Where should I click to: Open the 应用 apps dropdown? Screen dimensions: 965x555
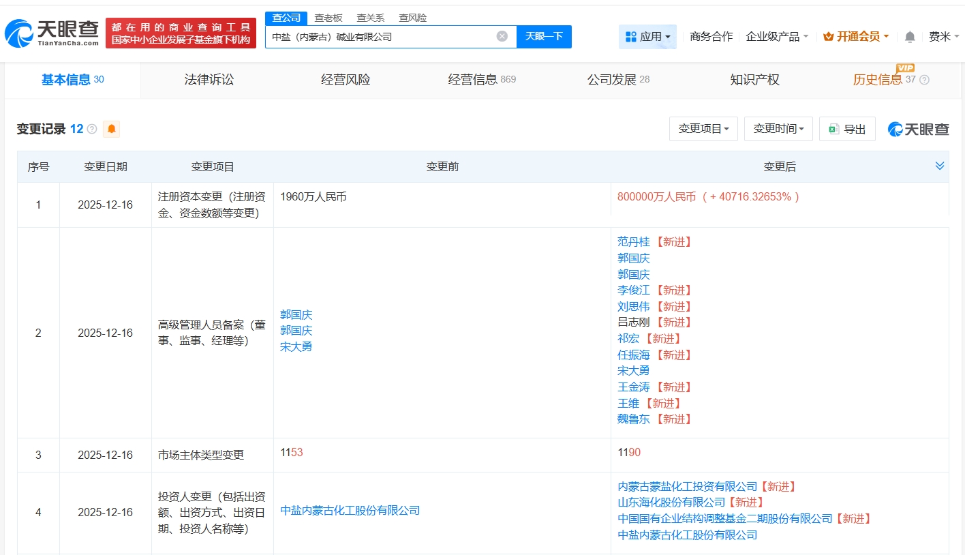pyautogui.click(x=647, y=37)
